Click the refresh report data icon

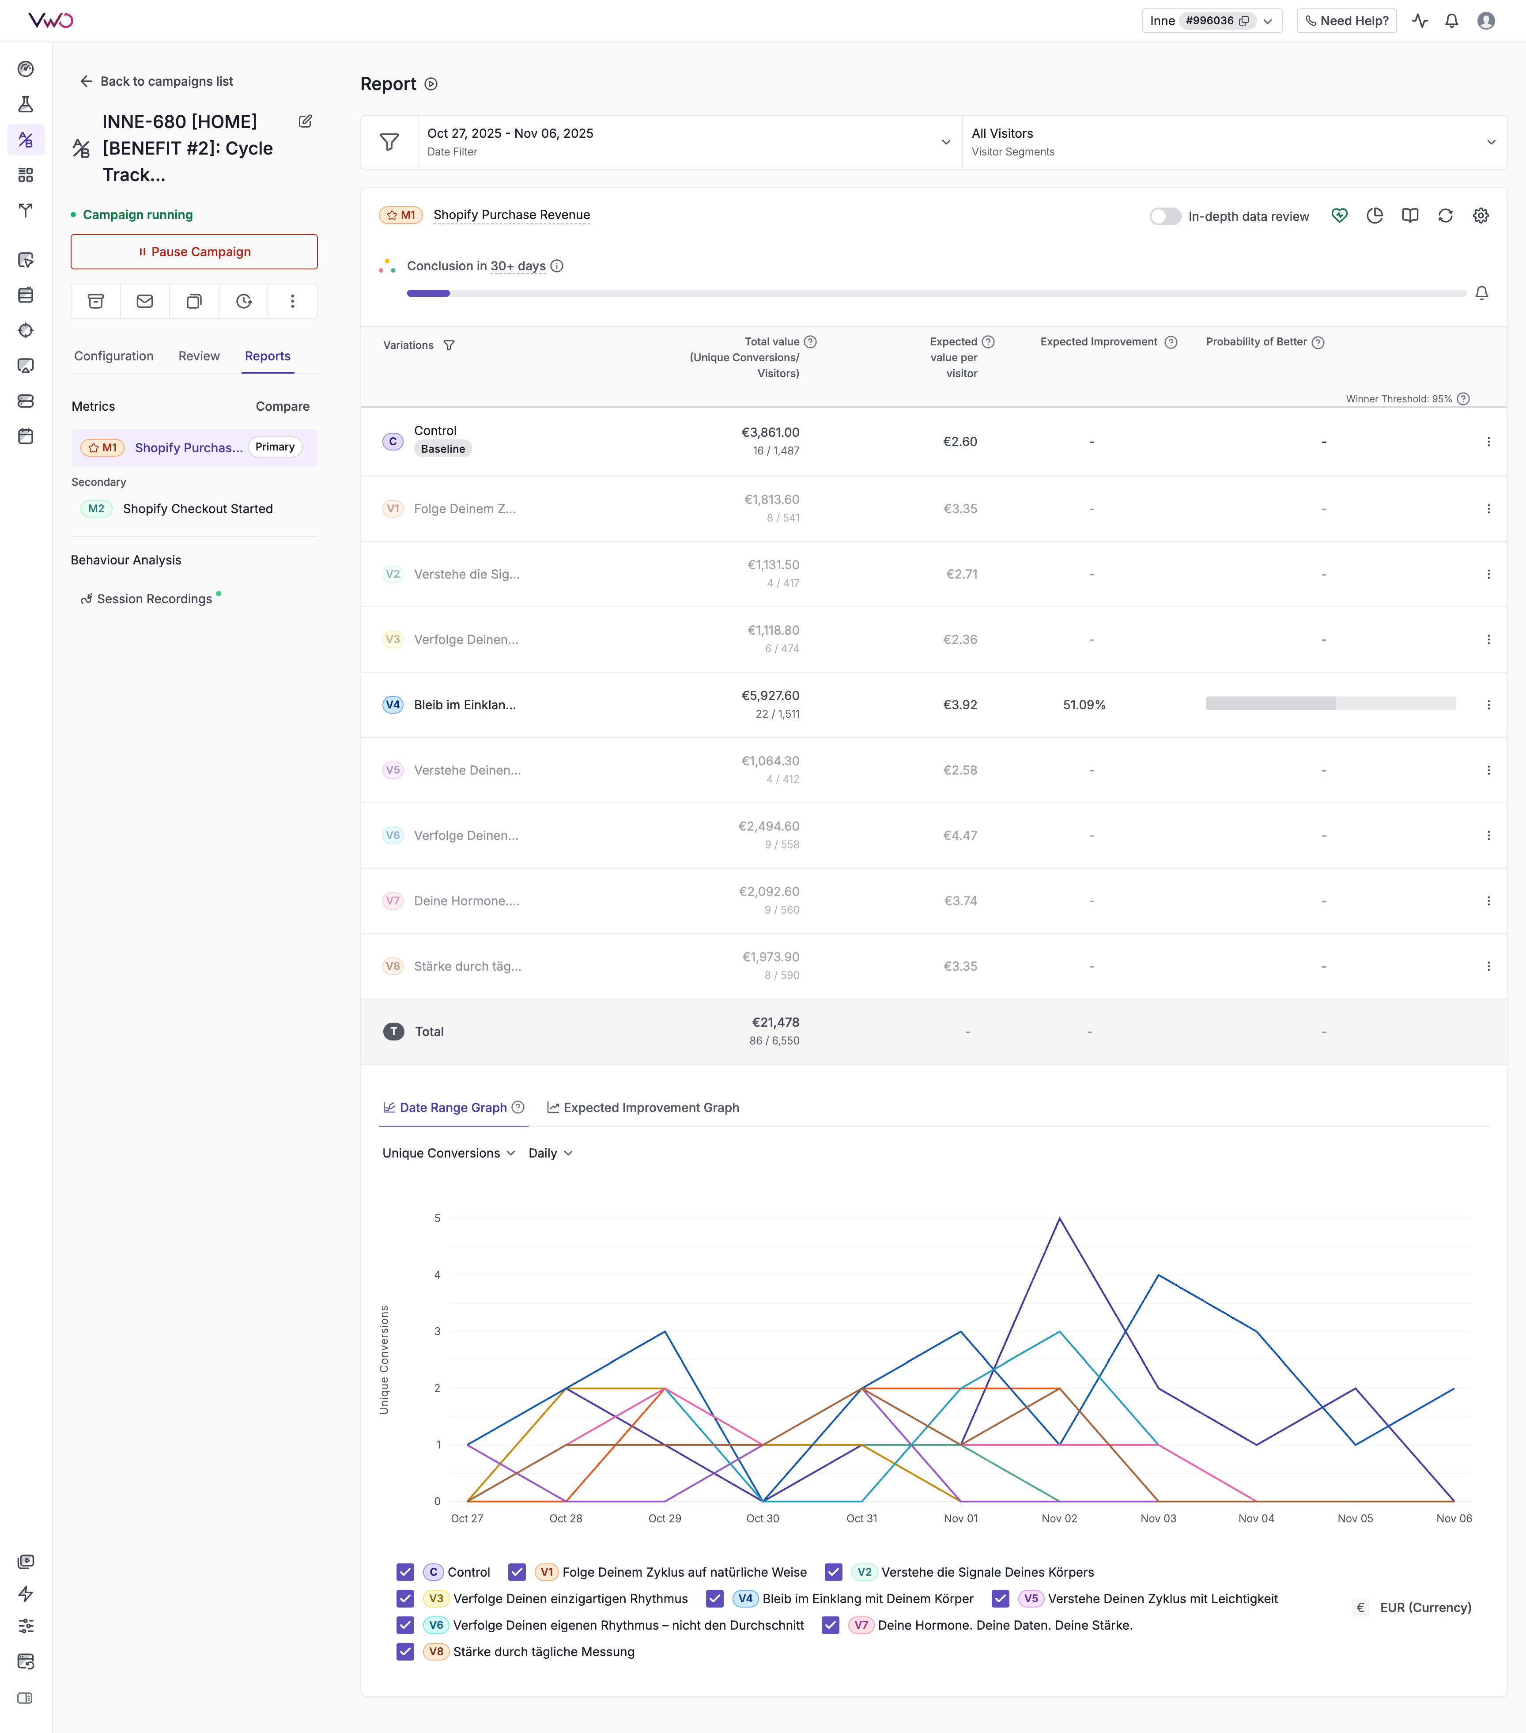pos(1446,216)
